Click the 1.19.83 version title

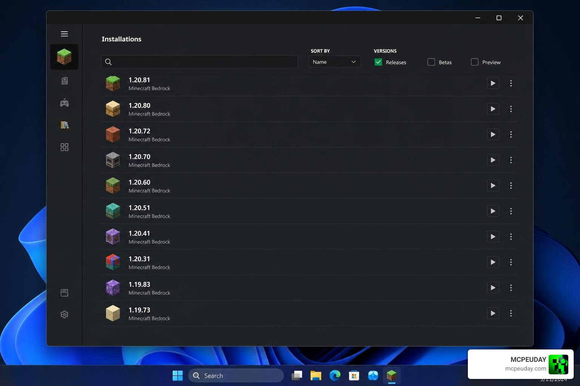click(x=139, y=285)
